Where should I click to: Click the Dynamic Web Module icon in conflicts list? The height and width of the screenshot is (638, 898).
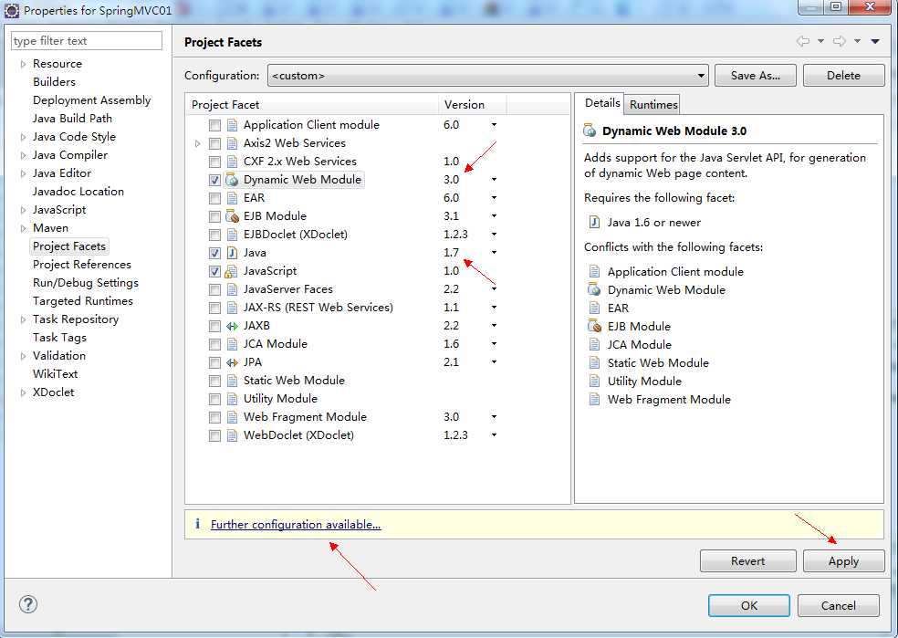(x=594, y=289)
